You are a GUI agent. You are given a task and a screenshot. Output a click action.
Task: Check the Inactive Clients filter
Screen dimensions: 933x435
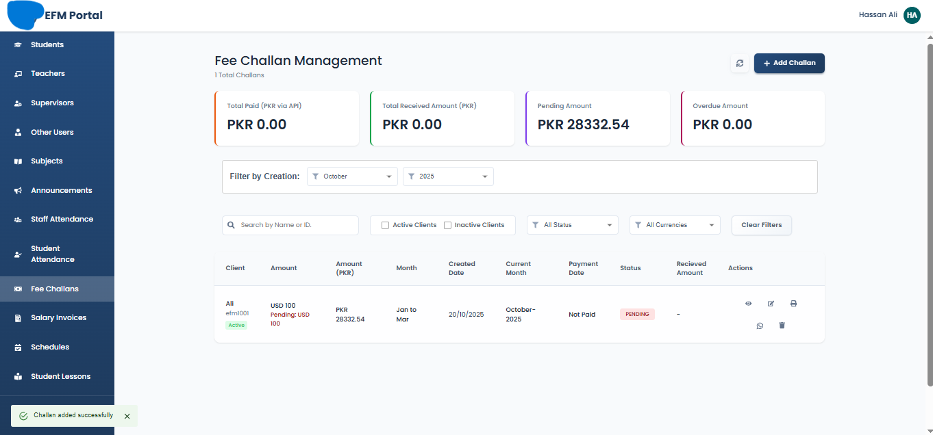coord(448,224)
